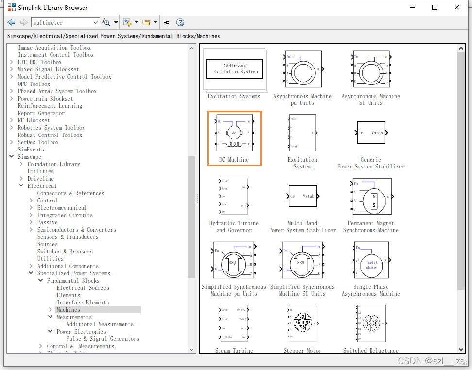Select Switches & Breakers in the tree
Viewport: 472px width, 370px height.
click(65, 252)
